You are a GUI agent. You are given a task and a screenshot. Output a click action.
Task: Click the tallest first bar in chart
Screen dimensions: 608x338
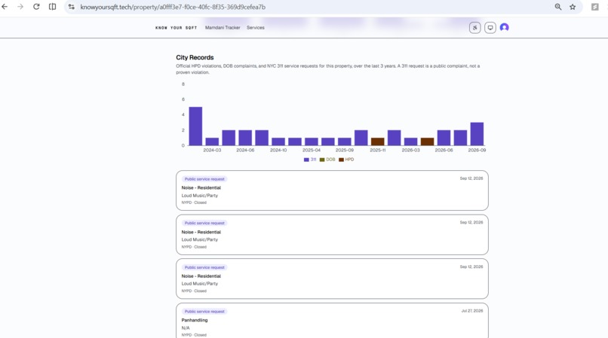[195, 126]
